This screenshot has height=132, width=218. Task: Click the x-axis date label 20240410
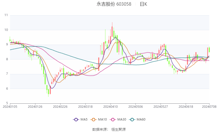(x=111, y=107)
